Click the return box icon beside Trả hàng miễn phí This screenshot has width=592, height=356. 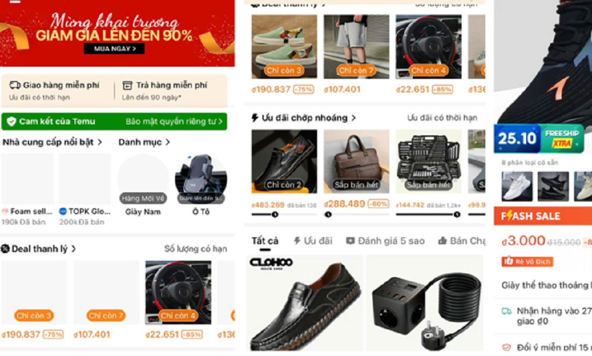pos(127,85)
